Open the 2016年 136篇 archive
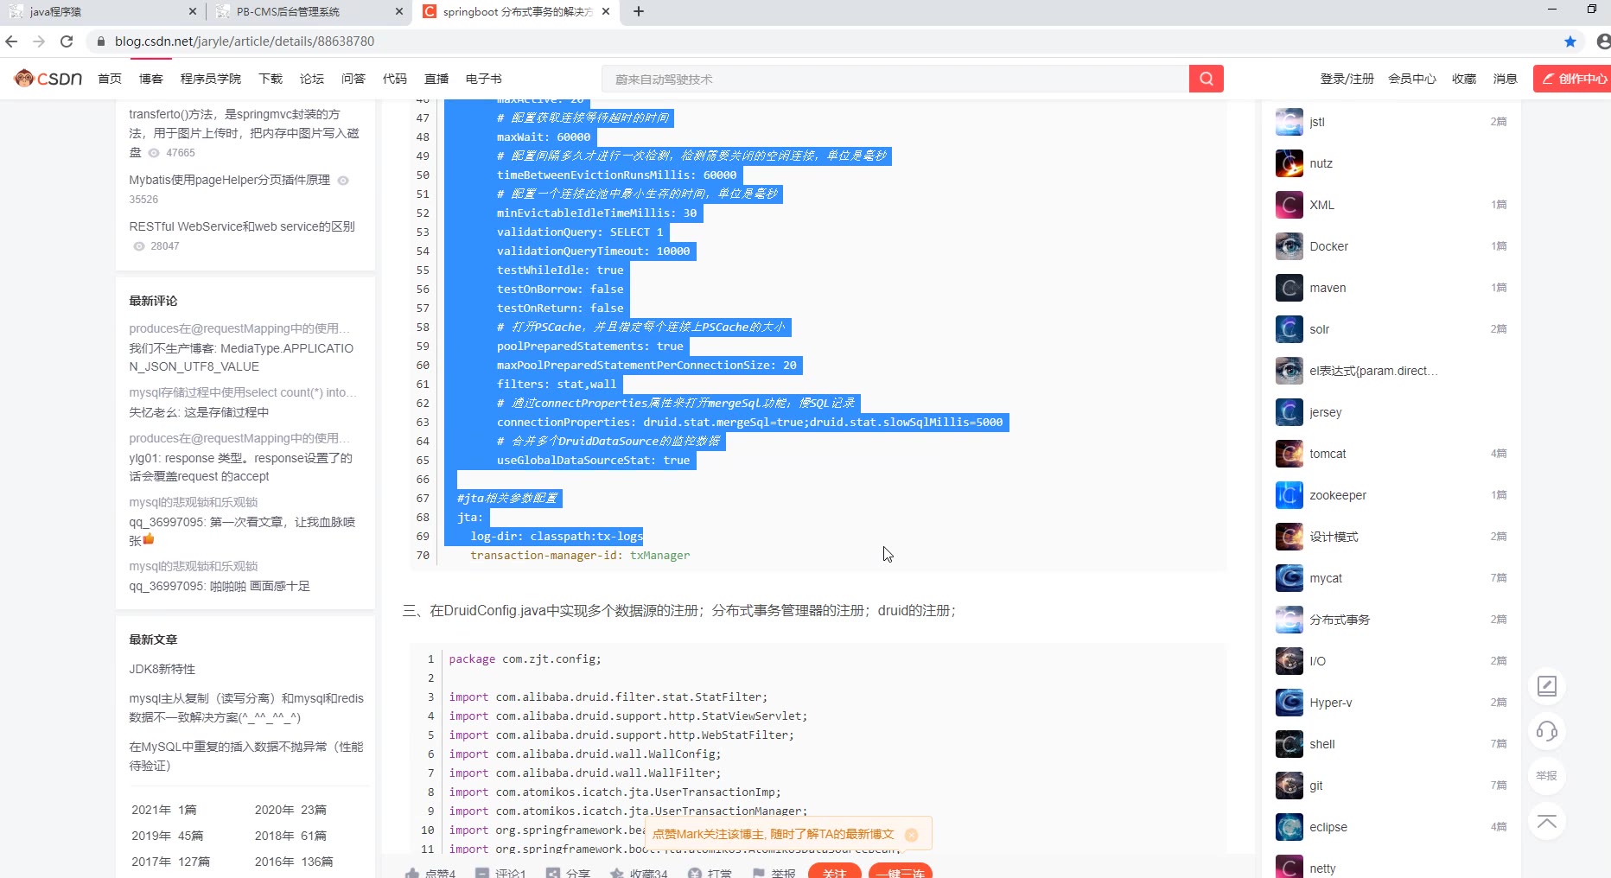The height and width of the screenshot is (878, 1611). click(294, 862)
